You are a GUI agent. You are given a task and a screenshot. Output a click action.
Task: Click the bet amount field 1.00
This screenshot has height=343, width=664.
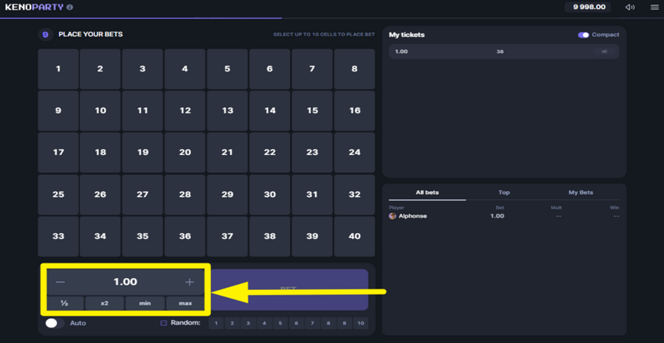125,282
